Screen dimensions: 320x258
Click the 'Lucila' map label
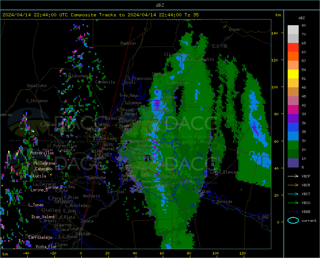pyautogui.click(x=39, y=176)
